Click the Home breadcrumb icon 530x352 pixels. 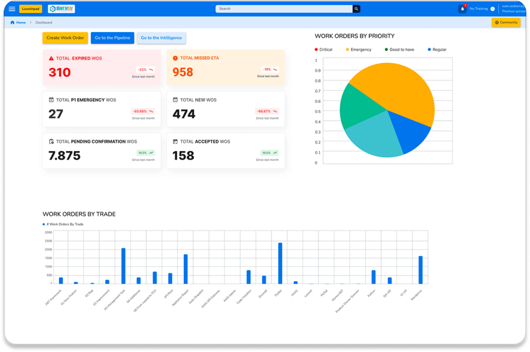12,22
